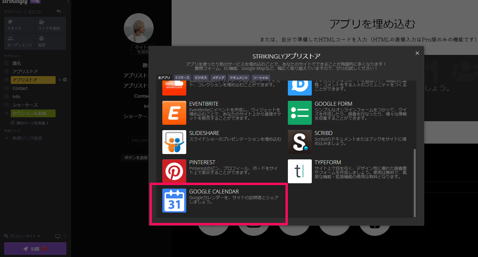Click 新規リンク追加 in external links
The image size is (478, 257).
tap(27, 138)
